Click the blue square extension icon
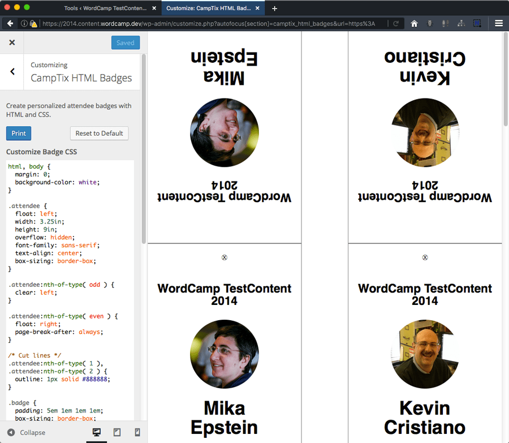509x443 pixels. (x=477, y=23)
